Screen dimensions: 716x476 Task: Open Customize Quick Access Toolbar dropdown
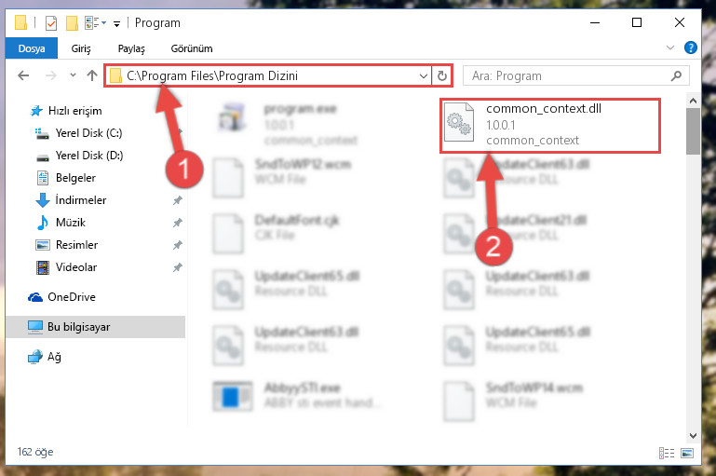[x=117, y=24]
